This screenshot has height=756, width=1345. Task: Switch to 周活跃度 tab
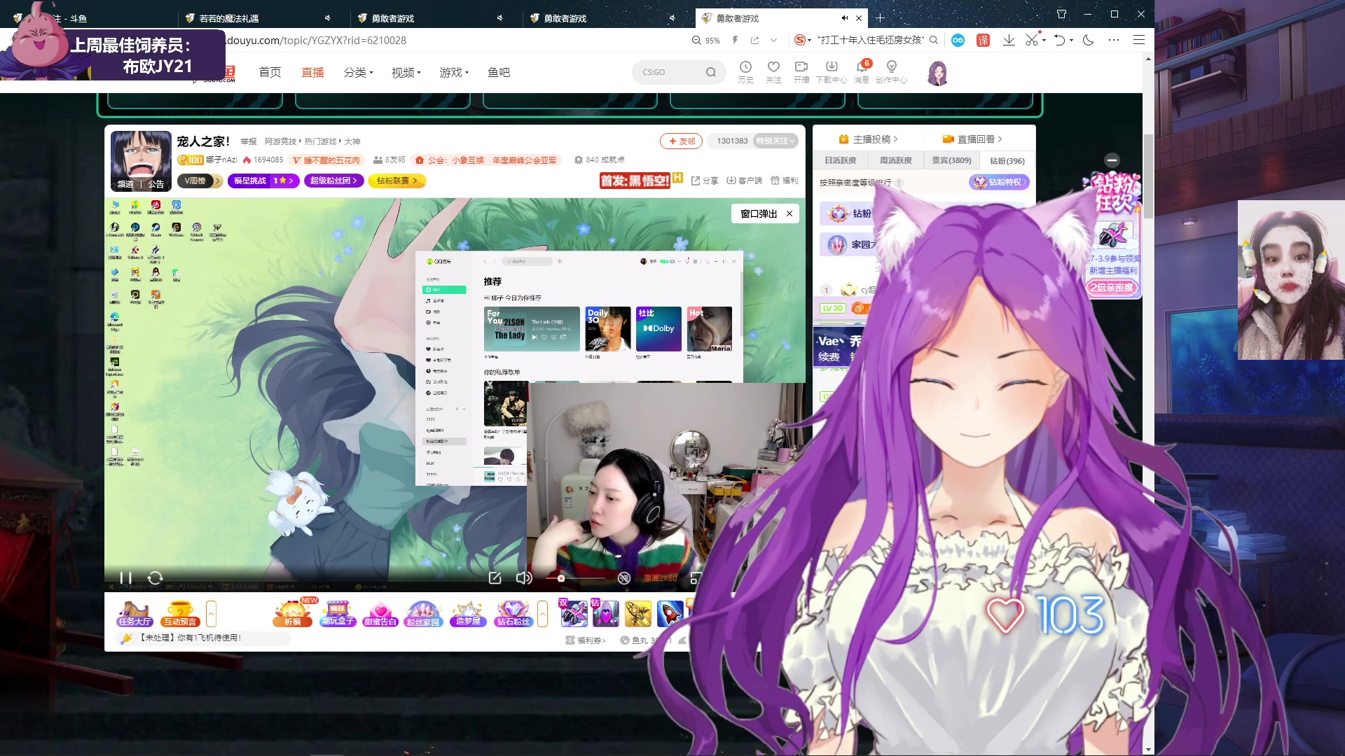[896, 160]
